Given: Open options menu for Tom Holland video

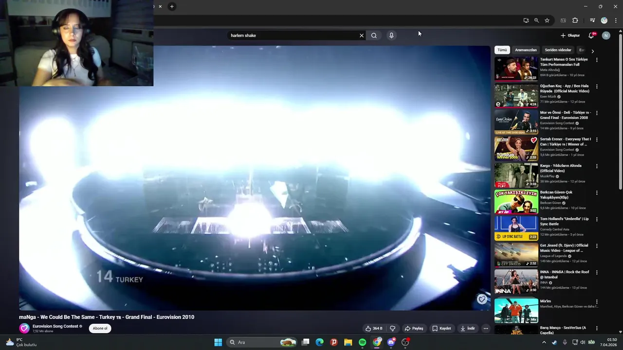Looking at the screenshot, I should (x=597, y=219).
